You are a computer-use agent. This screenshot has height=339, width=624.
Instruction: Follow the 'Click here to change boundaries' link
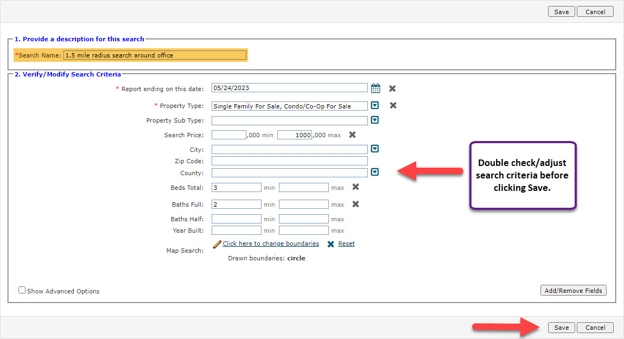pos(271,244)
